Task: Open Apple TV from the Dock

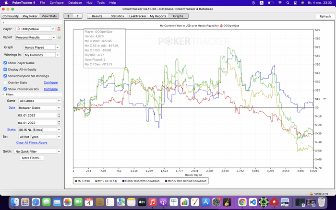Action: [x=142, y=202]
